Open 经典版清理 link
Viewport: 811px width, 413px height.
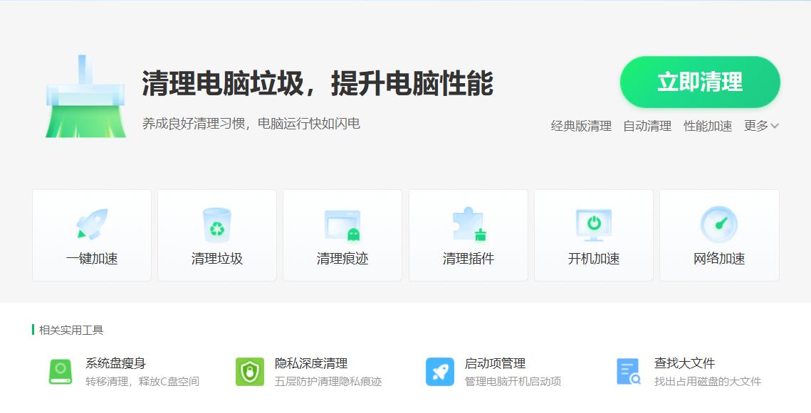580,127
